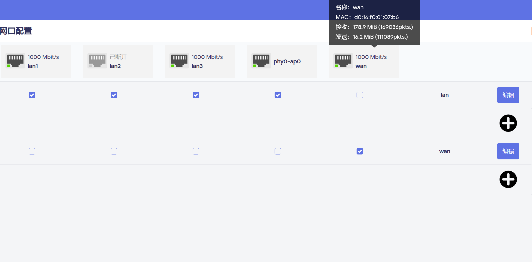This screenshot has width=532, height=262.
Task: Enable lan1 for the wan interface
Action: point(32,151)
